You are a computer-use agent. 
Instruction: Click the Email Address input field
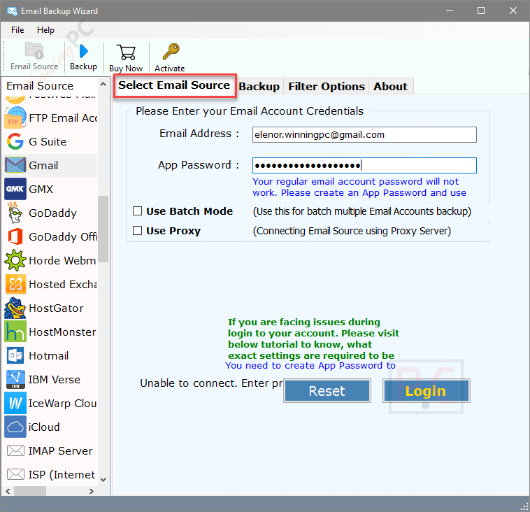pyautogui.click(x=364, y=134)
